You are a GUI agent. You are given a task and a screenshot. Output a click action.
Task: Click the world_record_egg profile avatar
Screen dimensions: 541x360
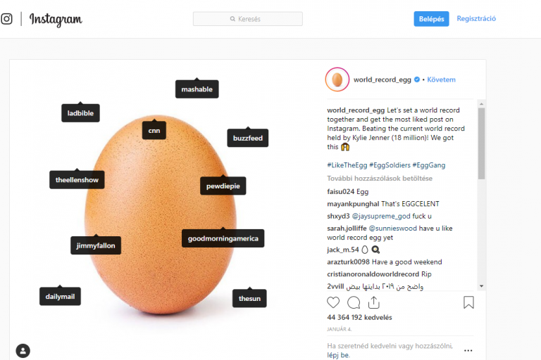[337, 80]
